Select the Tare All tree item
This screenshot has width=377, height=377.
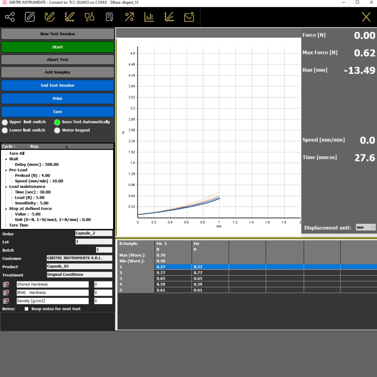[17, 153]
